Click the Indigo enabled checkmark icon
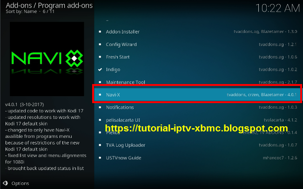 tap(100, 70)
